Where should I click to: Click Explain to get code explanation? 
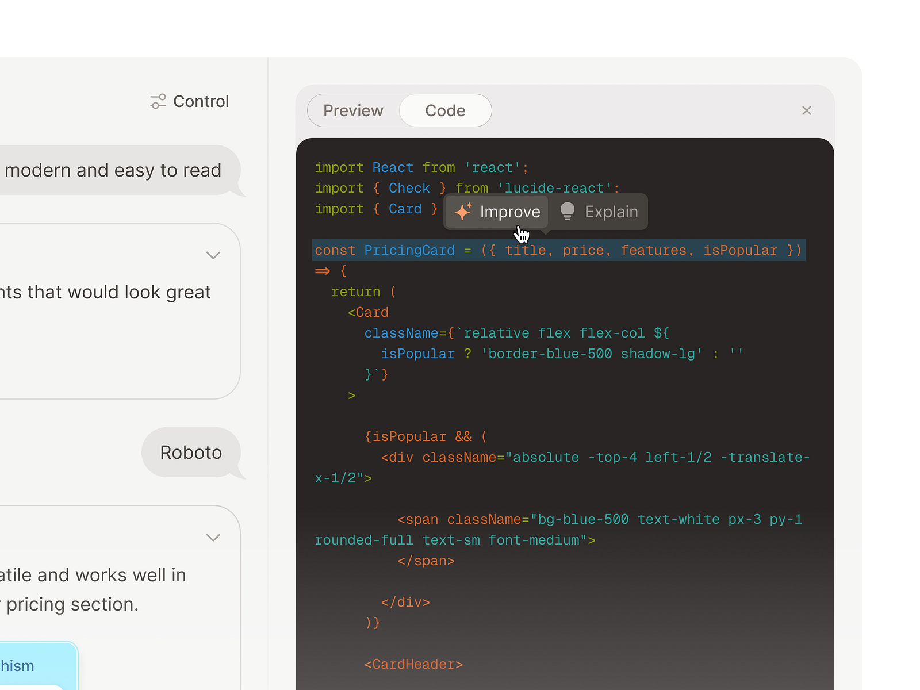(x=611, y=212)
